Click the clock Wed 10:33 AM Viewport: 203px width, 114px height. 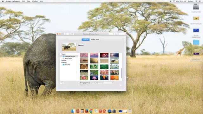tap(181, 1)
